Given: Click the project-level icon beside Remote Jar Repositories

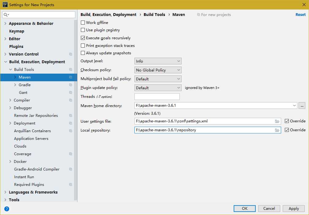Looking at the screenshot, I should pos(70,116).
